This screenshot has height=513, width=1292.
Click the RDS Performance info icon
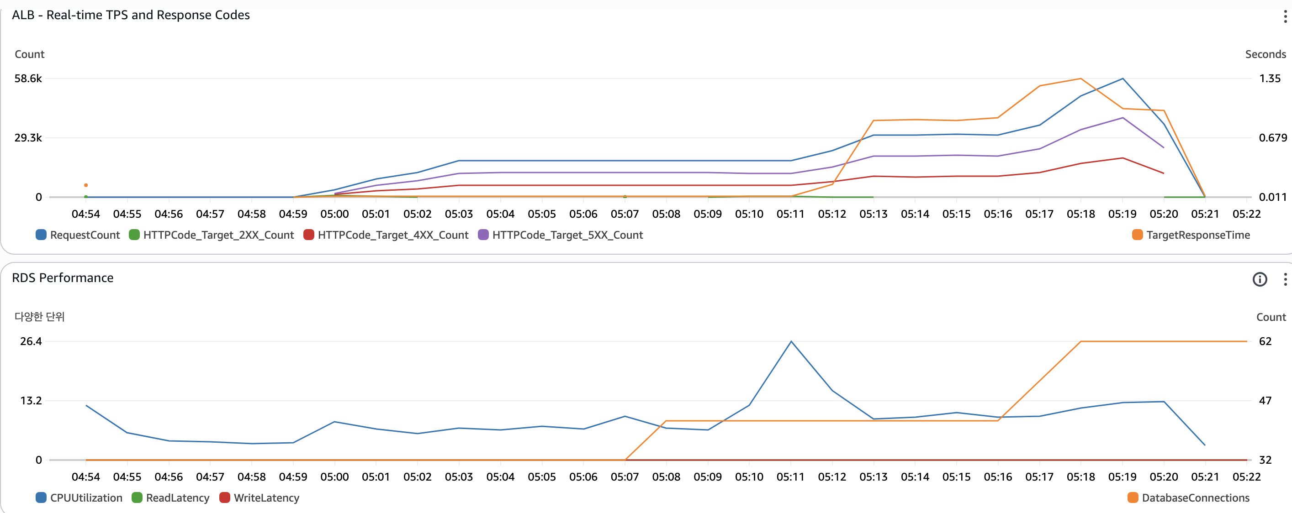[x=1260, y=279]
